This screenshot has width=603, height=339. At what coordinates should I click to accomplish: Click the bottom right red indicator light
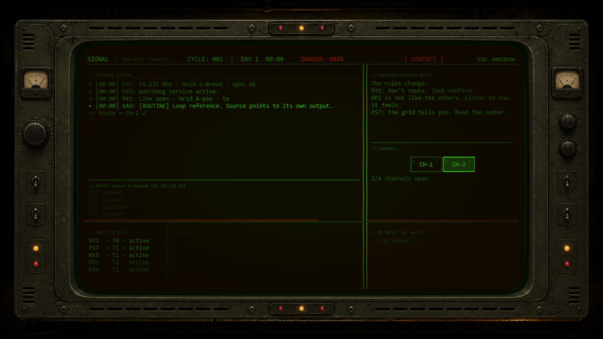click(322, 309)
